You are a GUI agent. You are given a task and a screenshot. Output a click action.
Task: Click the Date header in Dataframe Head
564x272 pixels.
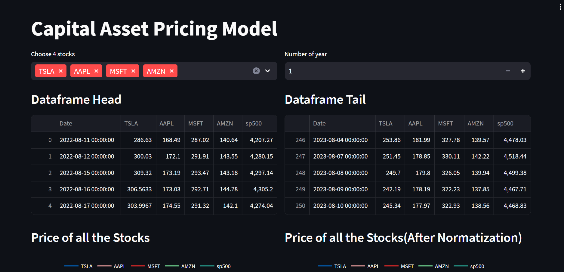(x=66, y=123)
